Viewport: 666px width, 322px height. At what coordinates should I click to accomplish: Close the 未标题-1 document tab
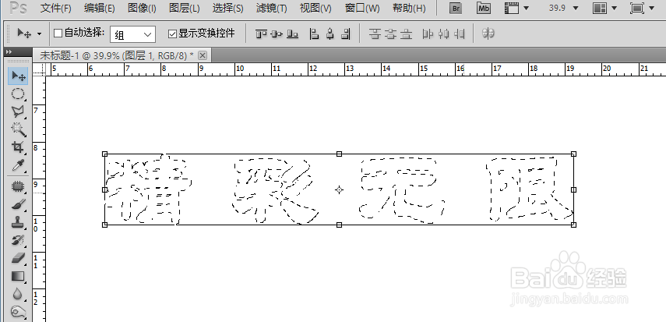click(x=203, y=55)
